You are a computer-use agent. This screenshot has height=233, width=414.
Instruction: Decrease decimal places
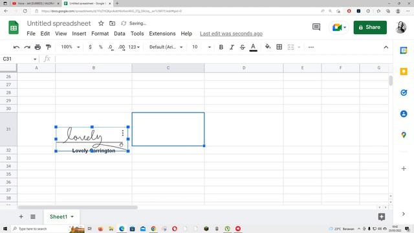point(111,47)
